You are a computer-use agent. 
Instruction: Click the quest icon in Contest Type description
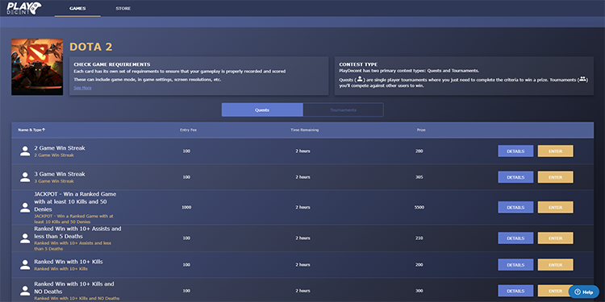(x=359, y=79)
